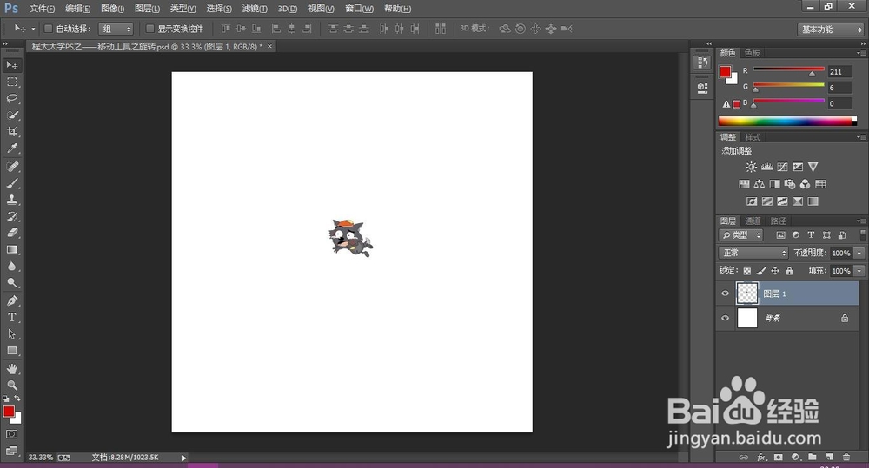Select the Eraser tool

tap(11, 234)
